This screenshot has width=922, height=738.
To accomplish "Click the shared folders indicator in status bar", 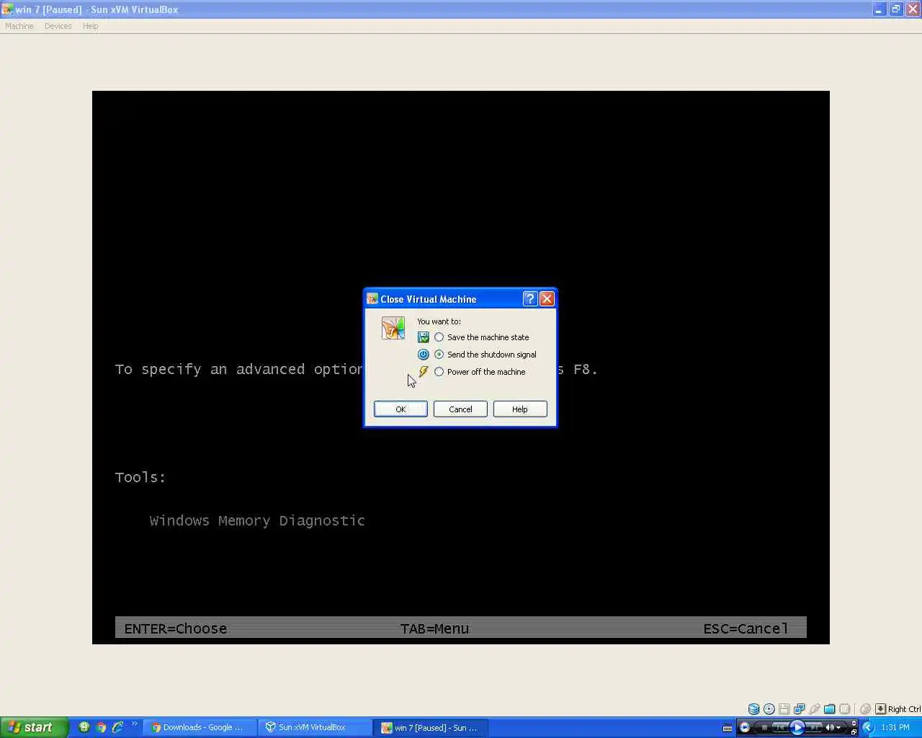I will [x=830, y=709].
